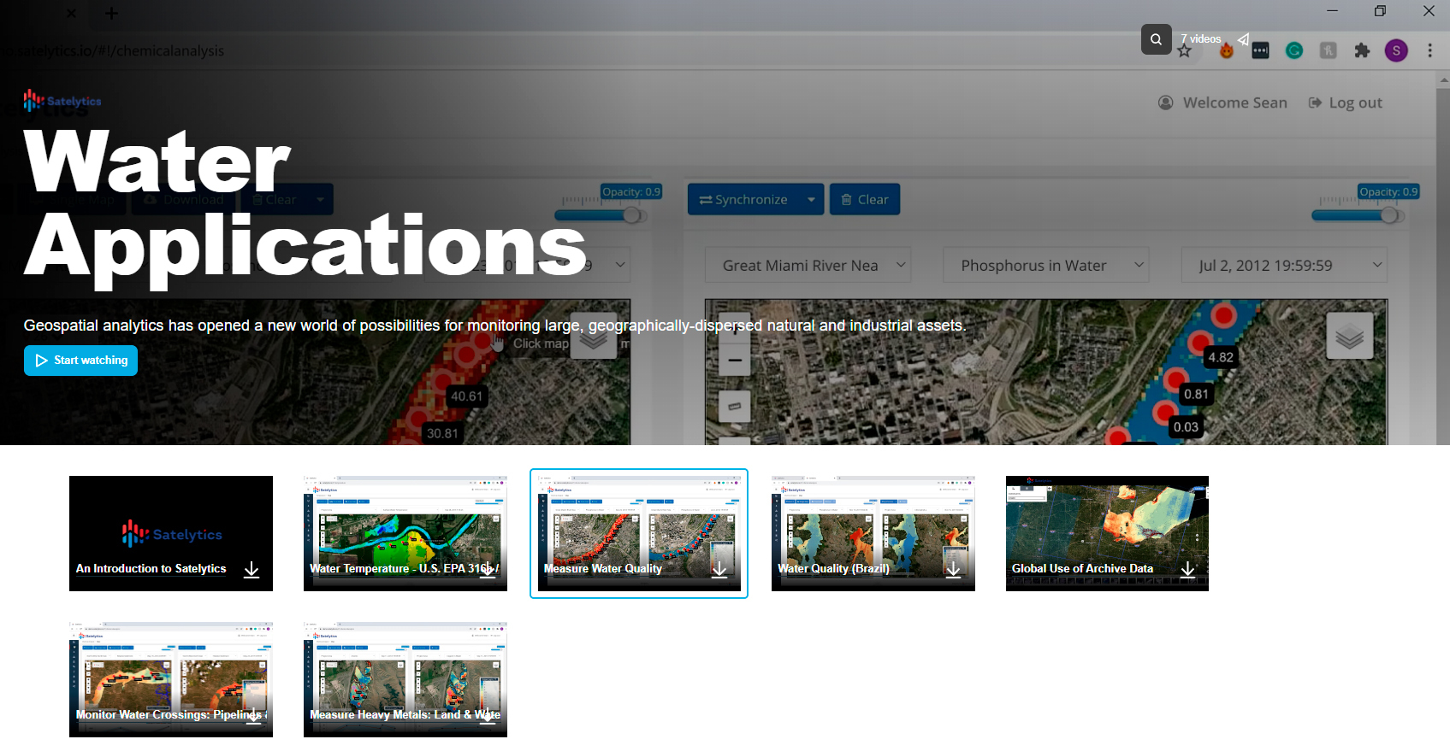Open the browser three-dot menu
Viewport: 1450px width, 751px height.
pos(1429,50)
